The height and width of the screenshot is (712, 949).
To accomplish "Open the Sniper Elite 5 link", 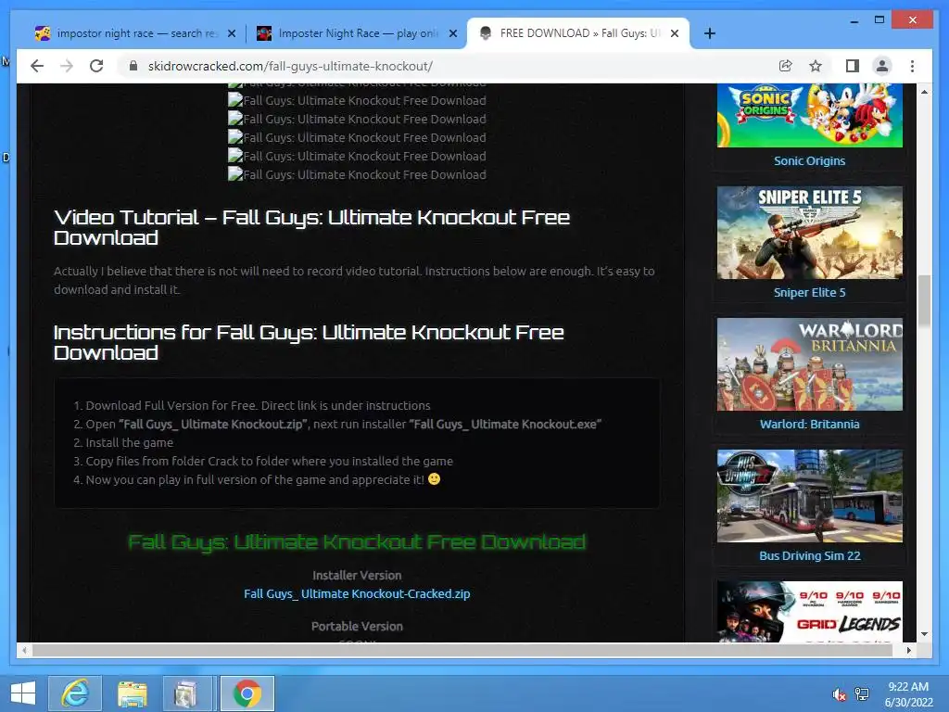I will [x=810, y=292].
